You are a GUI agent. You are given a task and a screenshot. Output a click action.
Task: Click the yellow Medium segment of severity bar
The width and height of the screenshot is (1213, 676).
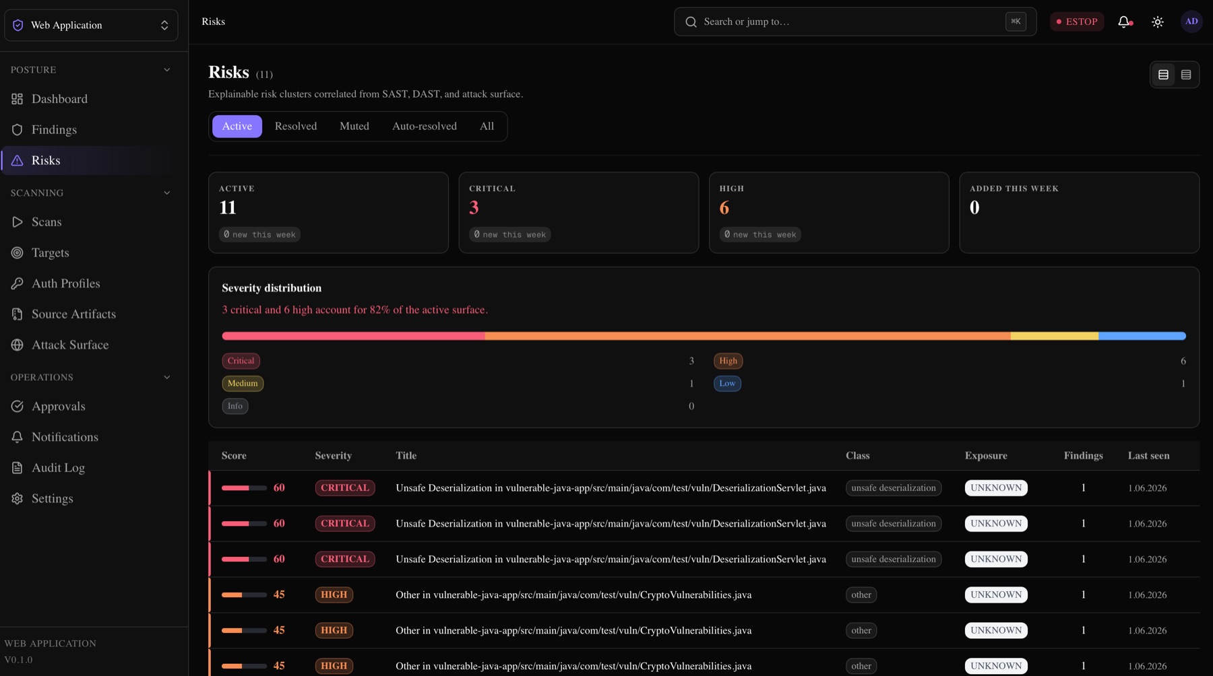click(x=1054, y=336)
